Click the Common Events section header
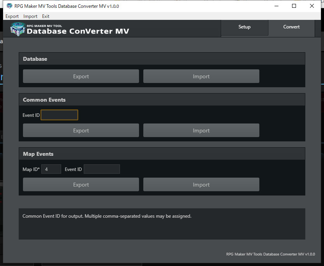 point(44,99)
